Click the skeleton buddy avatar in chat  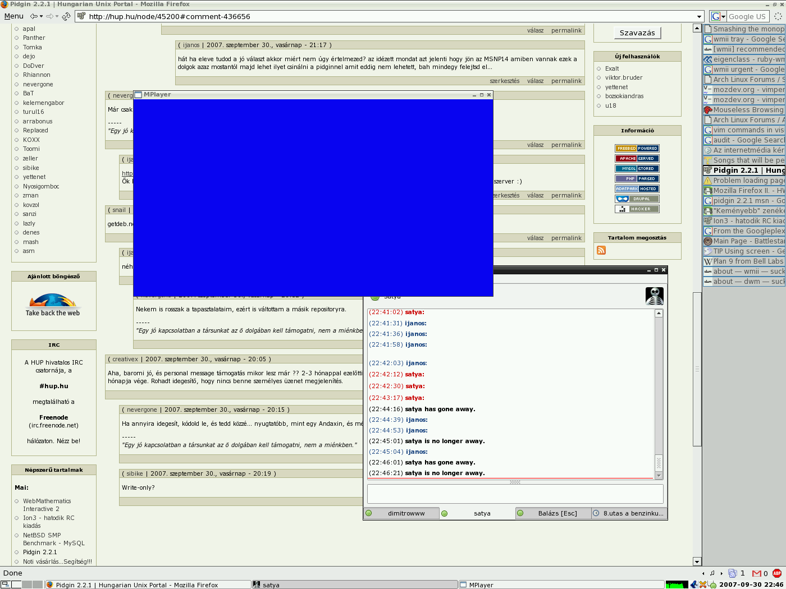coord(654,296)
